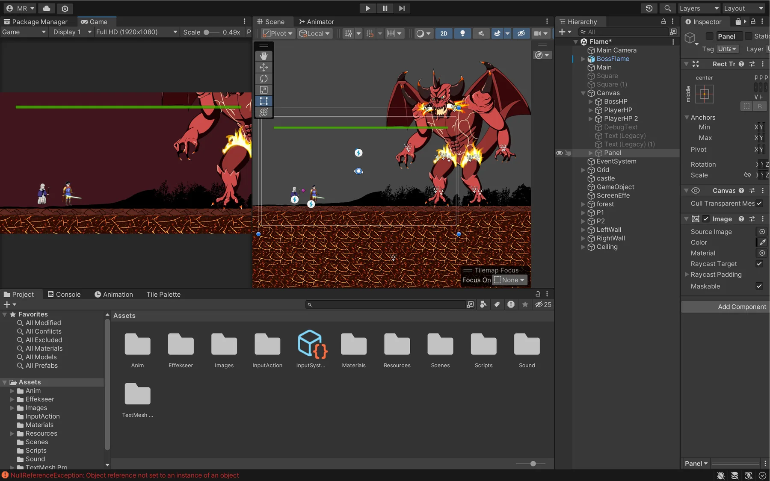The image size is (770, 481).
Task: Switch to the Package Manager tab
Action: pos(36,21)
